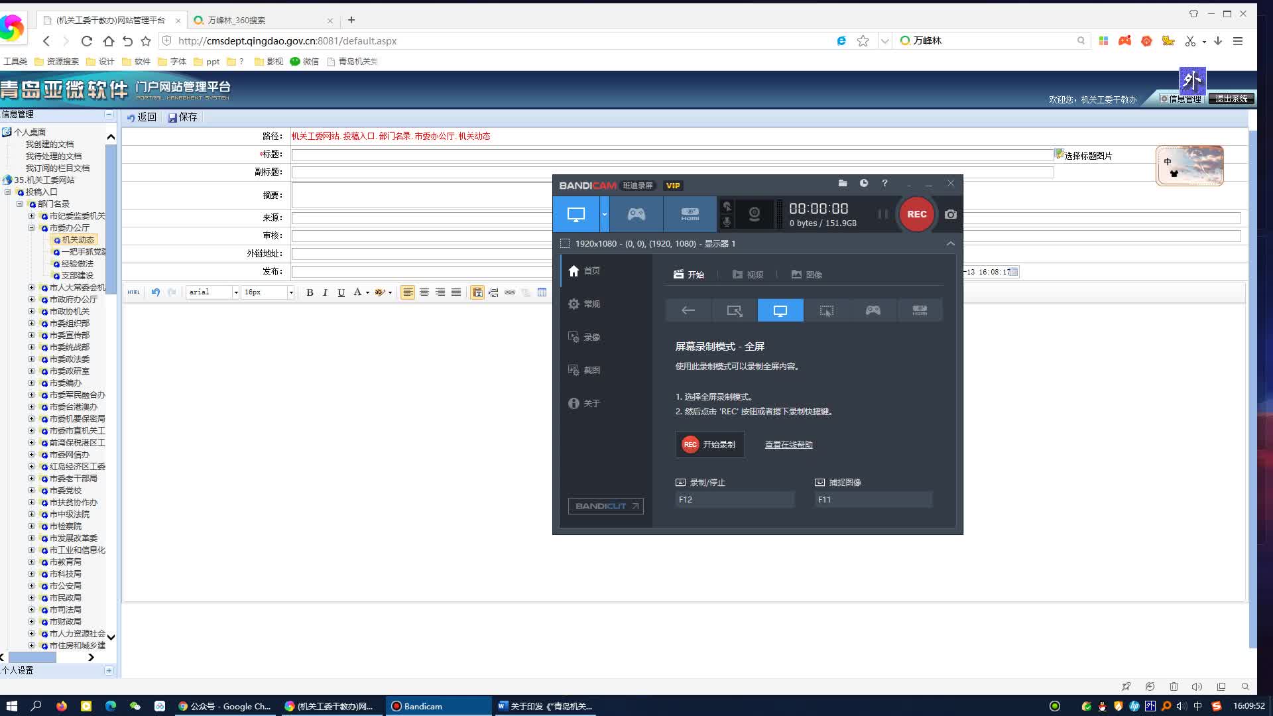Click 查看在线帮助 online help link
The image size is (1273, 716).
pyautogui.click(x=788, y=444)
